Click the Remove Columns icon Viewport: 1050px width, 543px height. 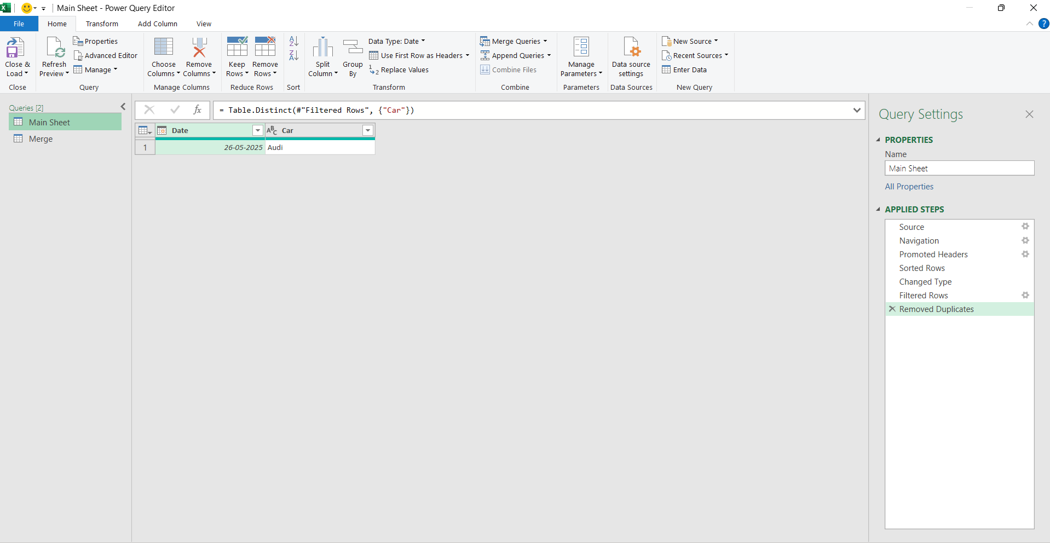pos(199,47)
